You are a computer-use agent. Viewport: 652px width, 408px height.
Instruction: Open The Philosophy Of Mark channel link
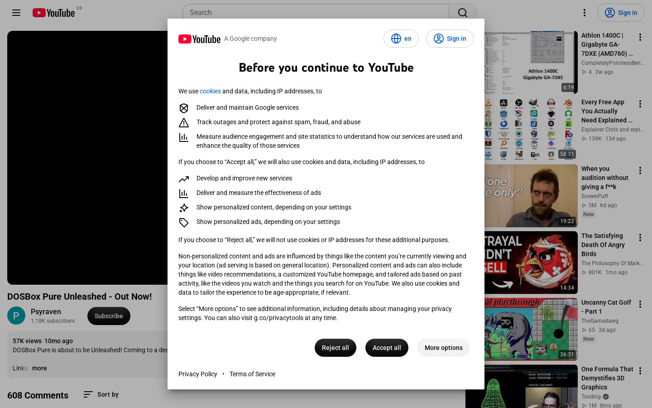click(x=613, y=263)
